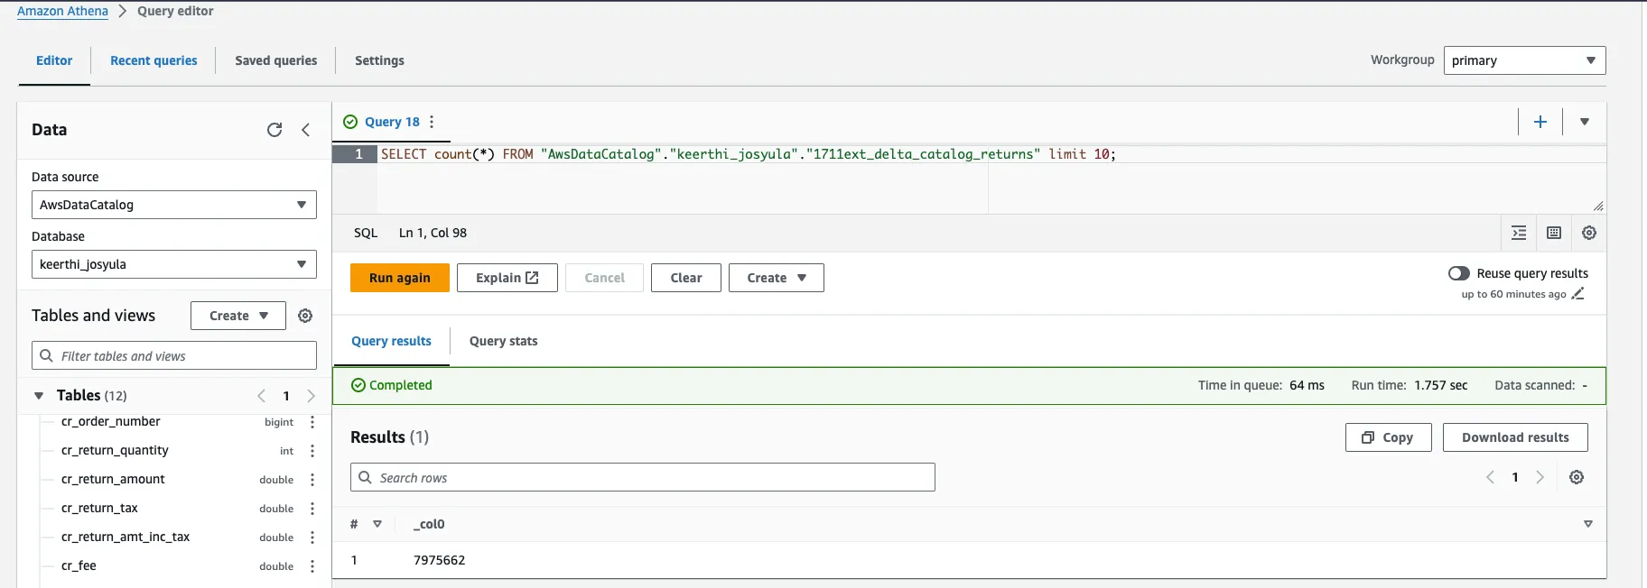
Task: Open the Amazon Athena breadcrumb link
Action: (x=62, y=11)
